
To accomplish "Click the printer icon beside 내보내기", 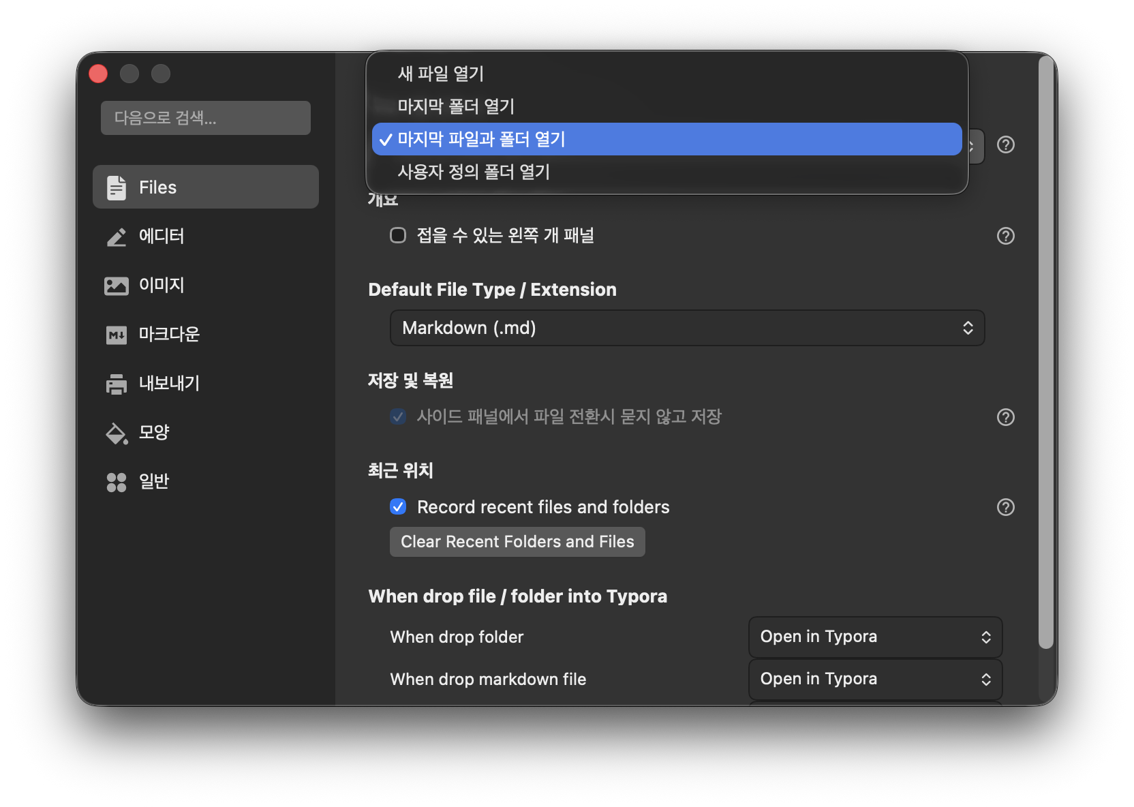I will pyautogui.click(x=117, y=384).
